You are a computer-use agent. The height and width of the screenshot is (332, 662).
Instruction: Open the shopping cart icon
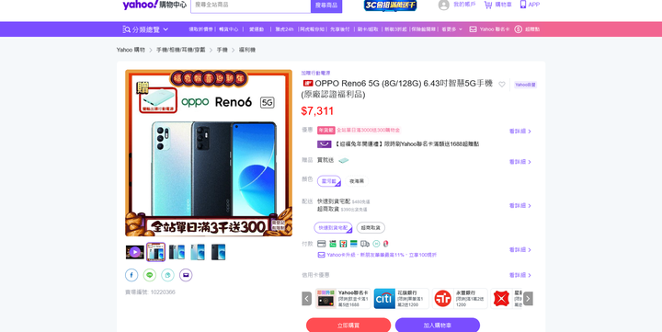pyautogui.click(x=488, y=5)
